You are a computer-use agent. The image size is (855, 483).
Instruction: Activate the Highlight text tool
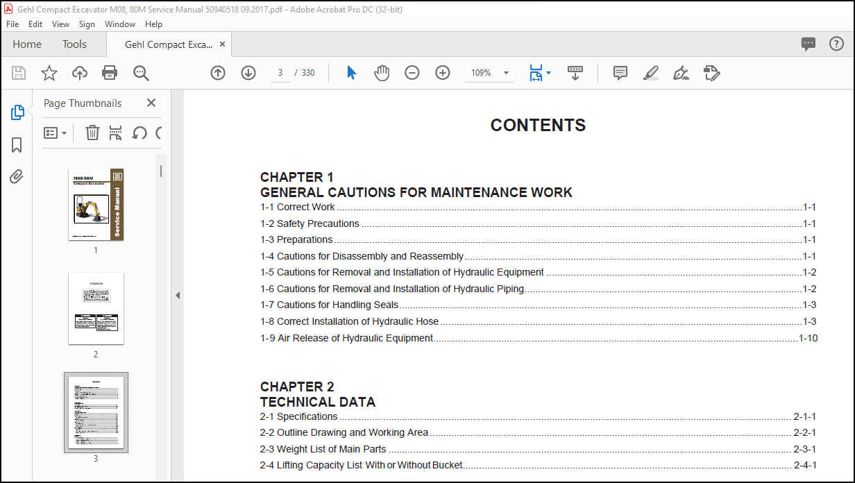point(650,72)
